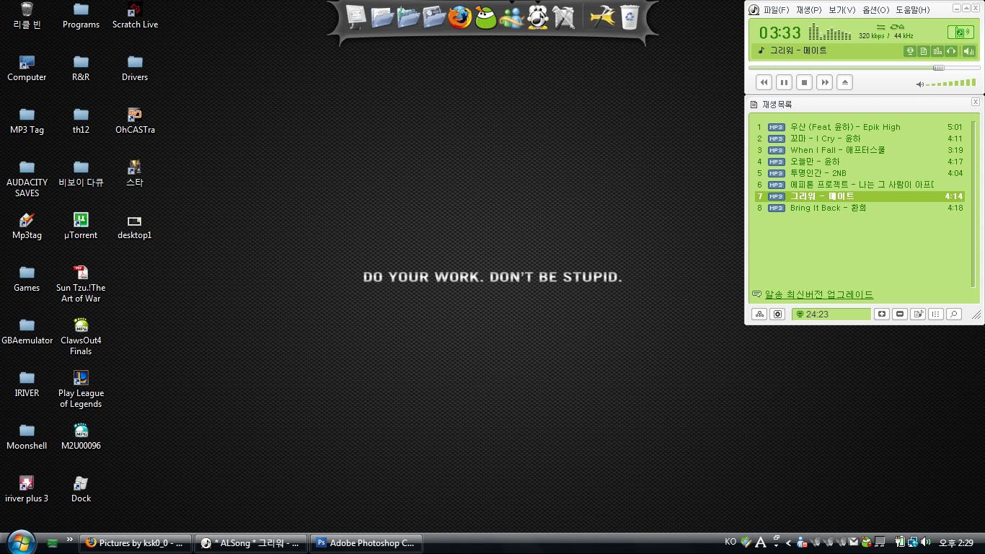
Task: Open the 재생(P) menu
Action: (808, 10)
